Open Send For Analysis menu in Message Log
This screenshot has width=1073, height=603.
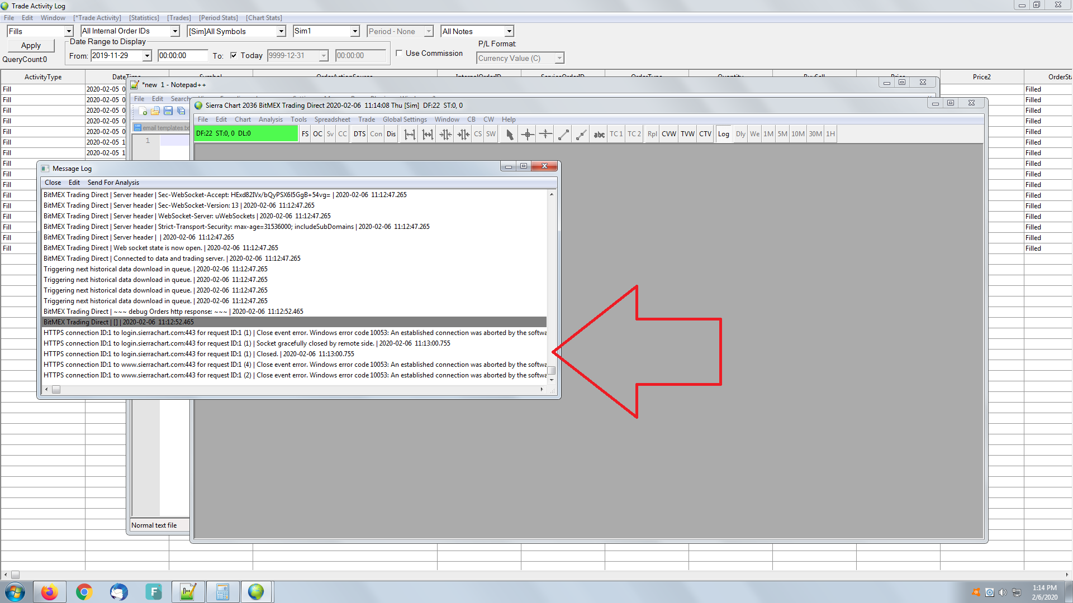tap(113, 183)
